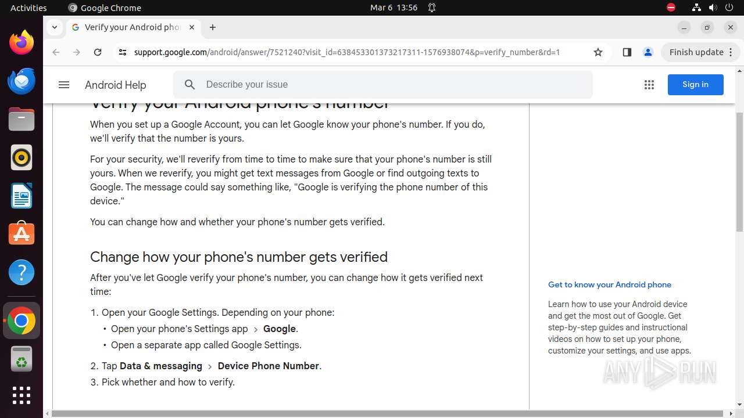Click the browser back arrow

point(56,52)
